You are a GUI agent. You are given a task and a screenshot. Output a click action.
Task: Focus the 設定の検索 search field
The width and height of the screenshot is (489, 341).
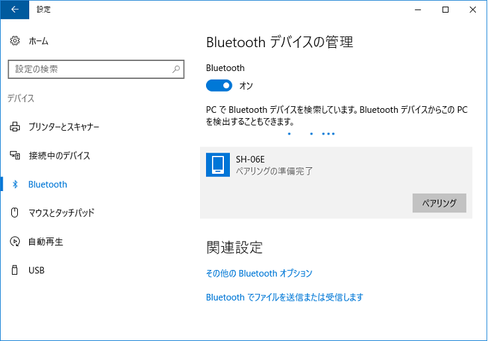[x=96, y=69]
